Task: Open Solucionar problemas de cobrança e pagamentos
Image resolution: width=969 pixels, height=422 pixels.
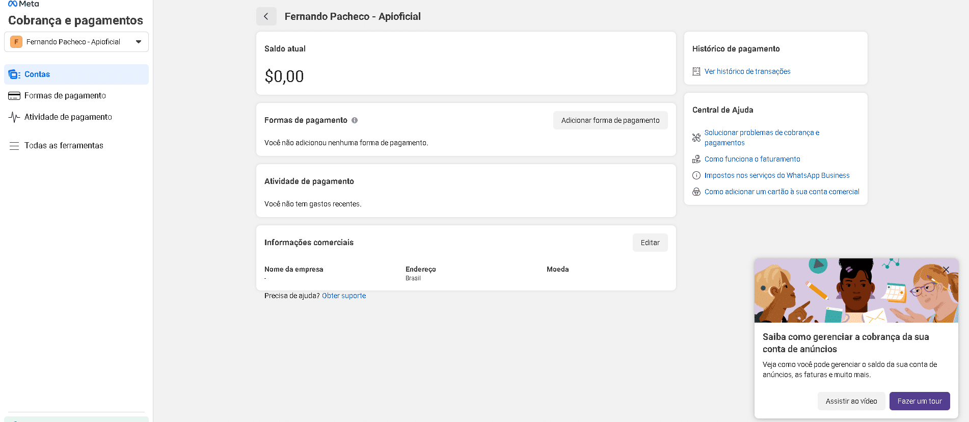Action: [x=762, y=138]
